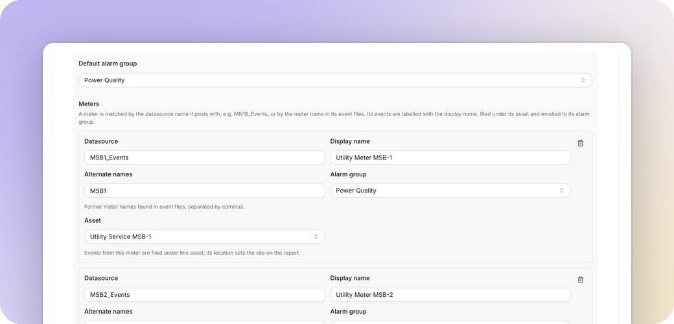Click the Asset label for MSB-1

click(x=93, y=220)
